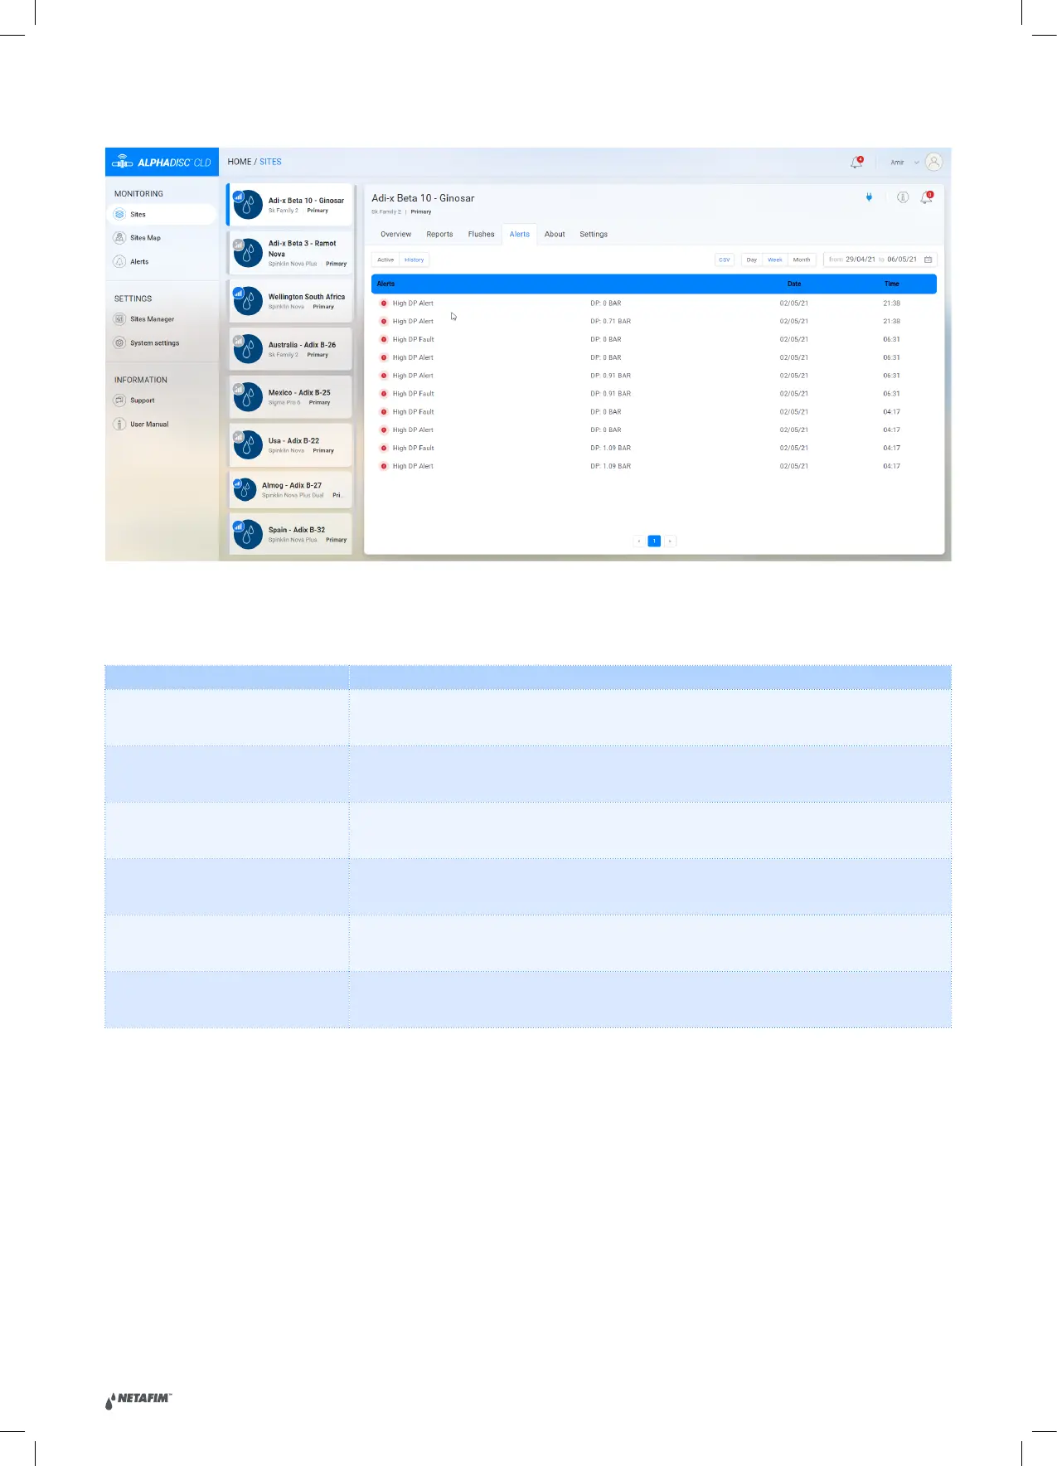The image size is (1057, 1466).
Task: Click the Wellington South Africa water drop icon
Action: point(247,301)
